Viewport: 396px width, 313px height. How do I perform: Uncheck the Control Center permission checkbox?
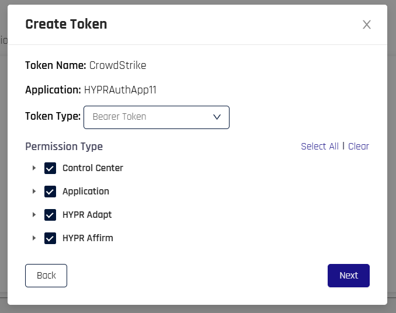click(x=50, y=168)
